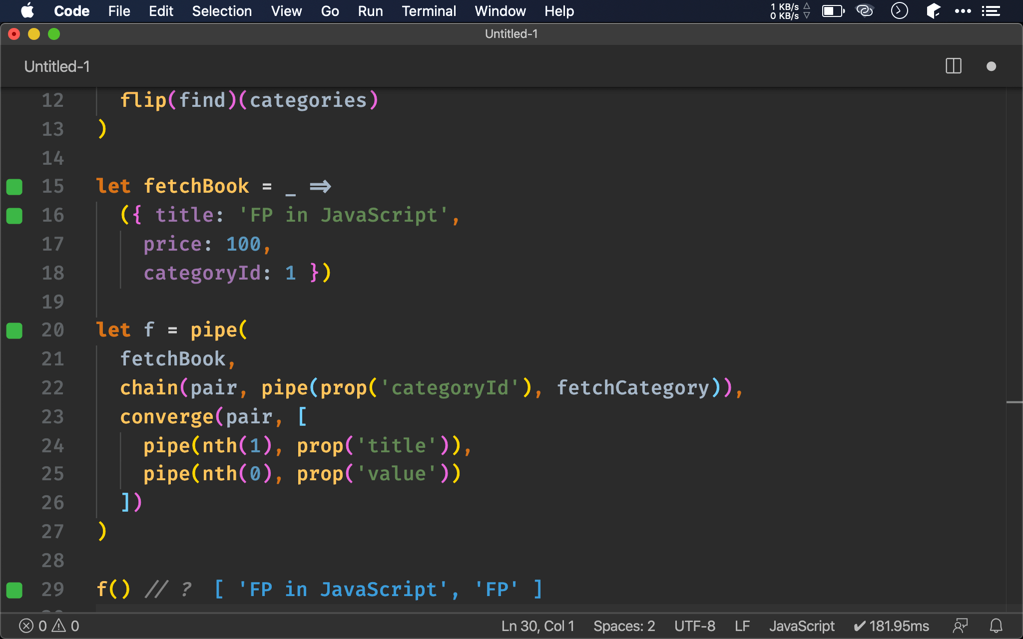Open the Notification Center list icon
1023x639 pixels.
point(991,11)
